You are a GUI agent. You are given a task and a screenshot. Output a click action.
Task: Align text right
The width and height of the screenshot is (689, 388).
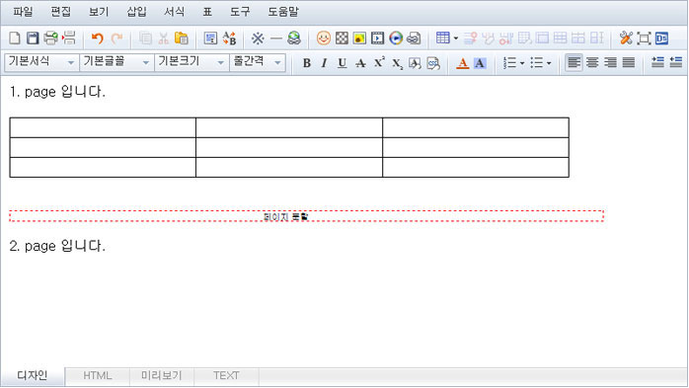[x=610, y=63]
